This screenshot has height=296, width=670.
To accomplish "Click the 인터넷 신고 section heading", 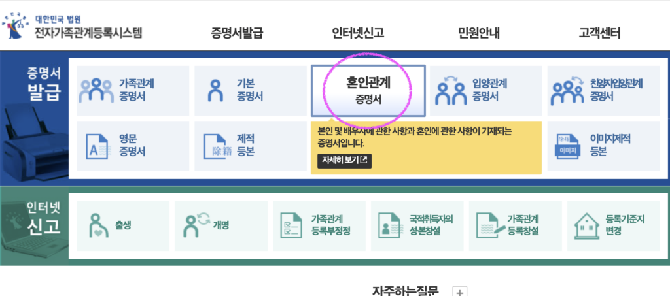I will coord(44,218).
